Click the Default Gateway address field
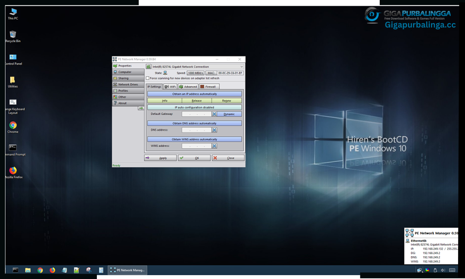This screenshot has width=465, height=279. (197, 114)
